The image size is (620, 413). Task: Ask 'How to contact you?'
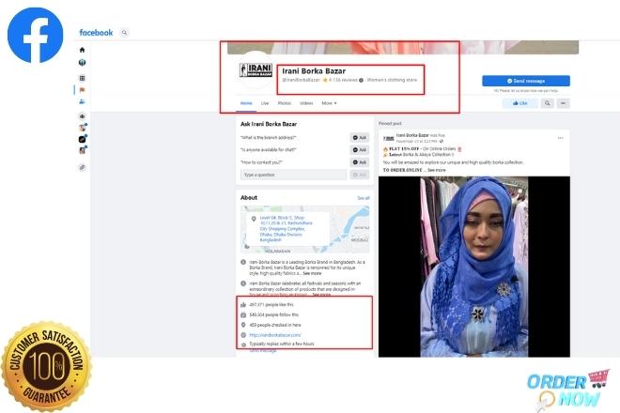tap(360, 162)
